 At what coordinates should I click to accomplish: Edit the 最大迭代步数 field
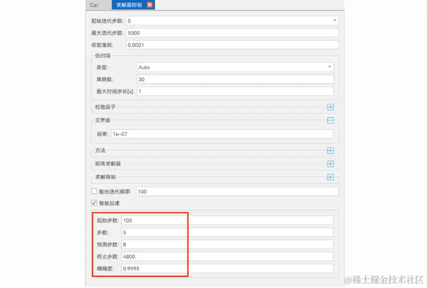click(232, 33)
